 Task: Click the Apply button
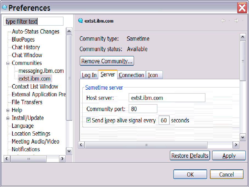(229, 156)
